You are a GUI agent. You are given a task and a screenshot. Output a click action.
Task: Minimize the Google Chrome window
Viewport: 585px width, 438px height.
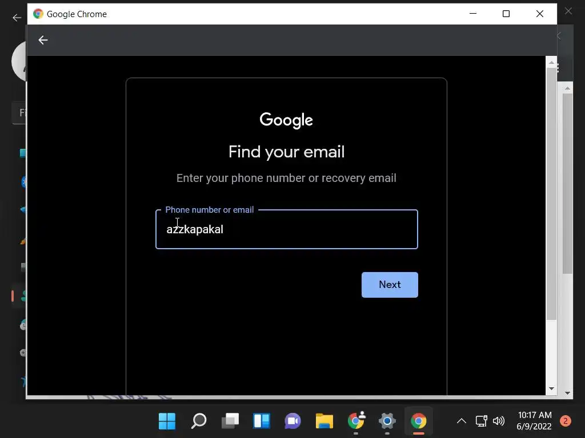pos(472,14)
